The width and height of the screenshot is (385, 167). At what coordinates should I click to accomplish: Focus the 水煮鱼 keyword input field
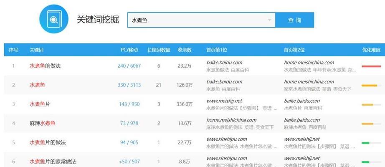[201, 20]
